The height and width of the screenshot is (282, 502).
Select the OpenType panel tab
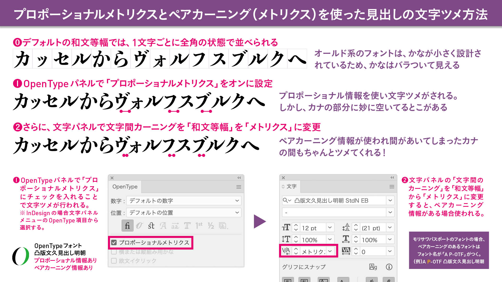click(125, 187)
